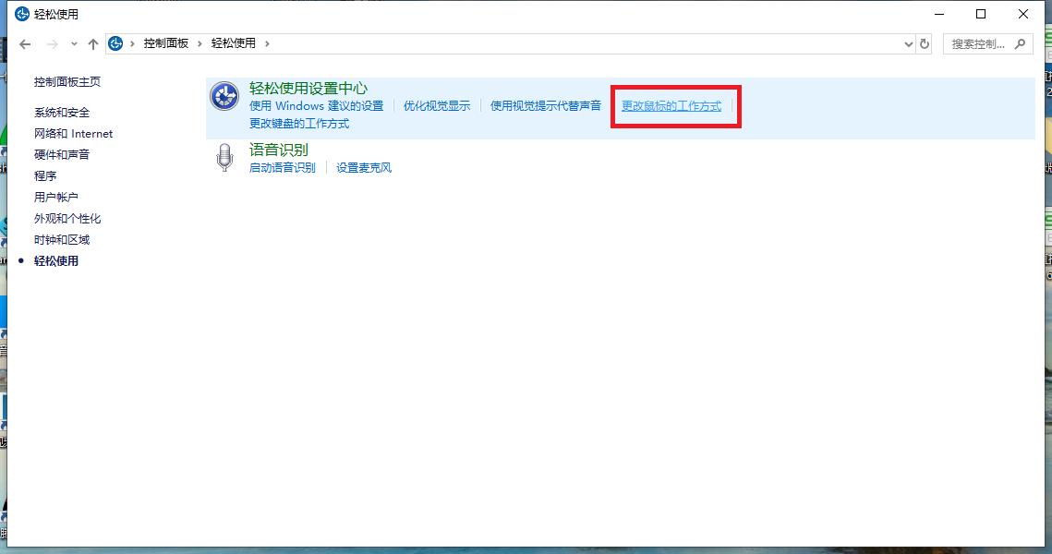Open the address bar history dropdown
Image resolution: width=1052 pixels, height=554 pixels.
coord(908,43)
